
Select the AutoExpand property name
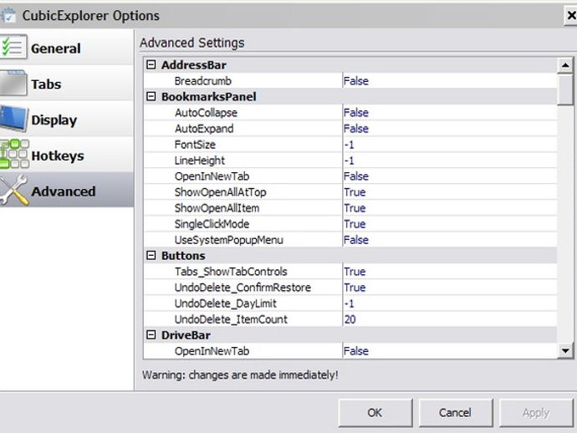(204, 129)
